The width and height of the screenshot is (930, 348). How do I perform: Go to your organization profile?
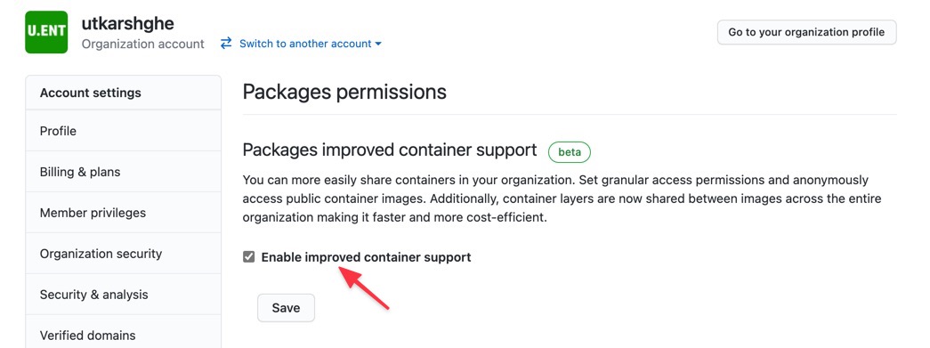[x=806, y=32]
